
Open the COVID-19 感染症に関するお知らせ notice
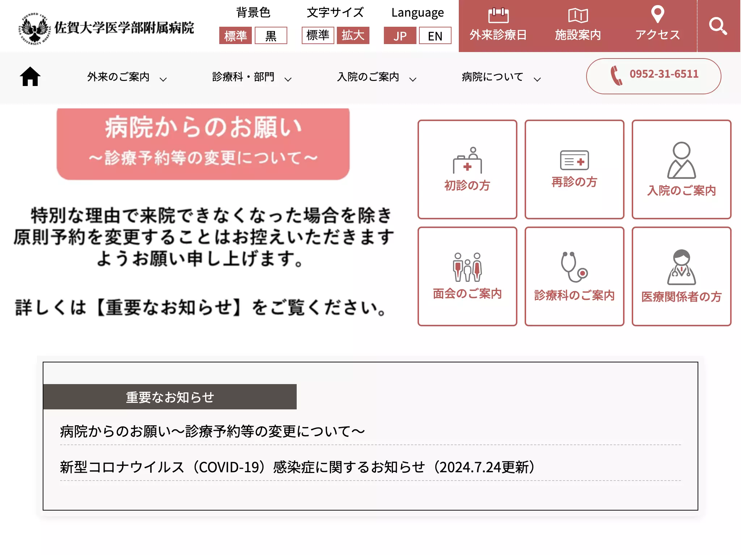coord(298,467)
